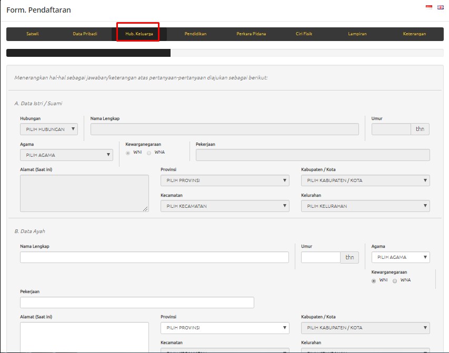Select the highlighted Hub. Keluarga tab
Screen dimensions: 449x353
pyautogui.click(x=138, y=33)
